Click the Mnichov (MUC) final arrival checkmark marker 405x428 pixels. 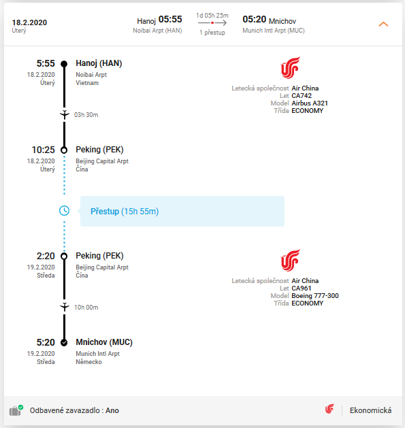point(64,342)
